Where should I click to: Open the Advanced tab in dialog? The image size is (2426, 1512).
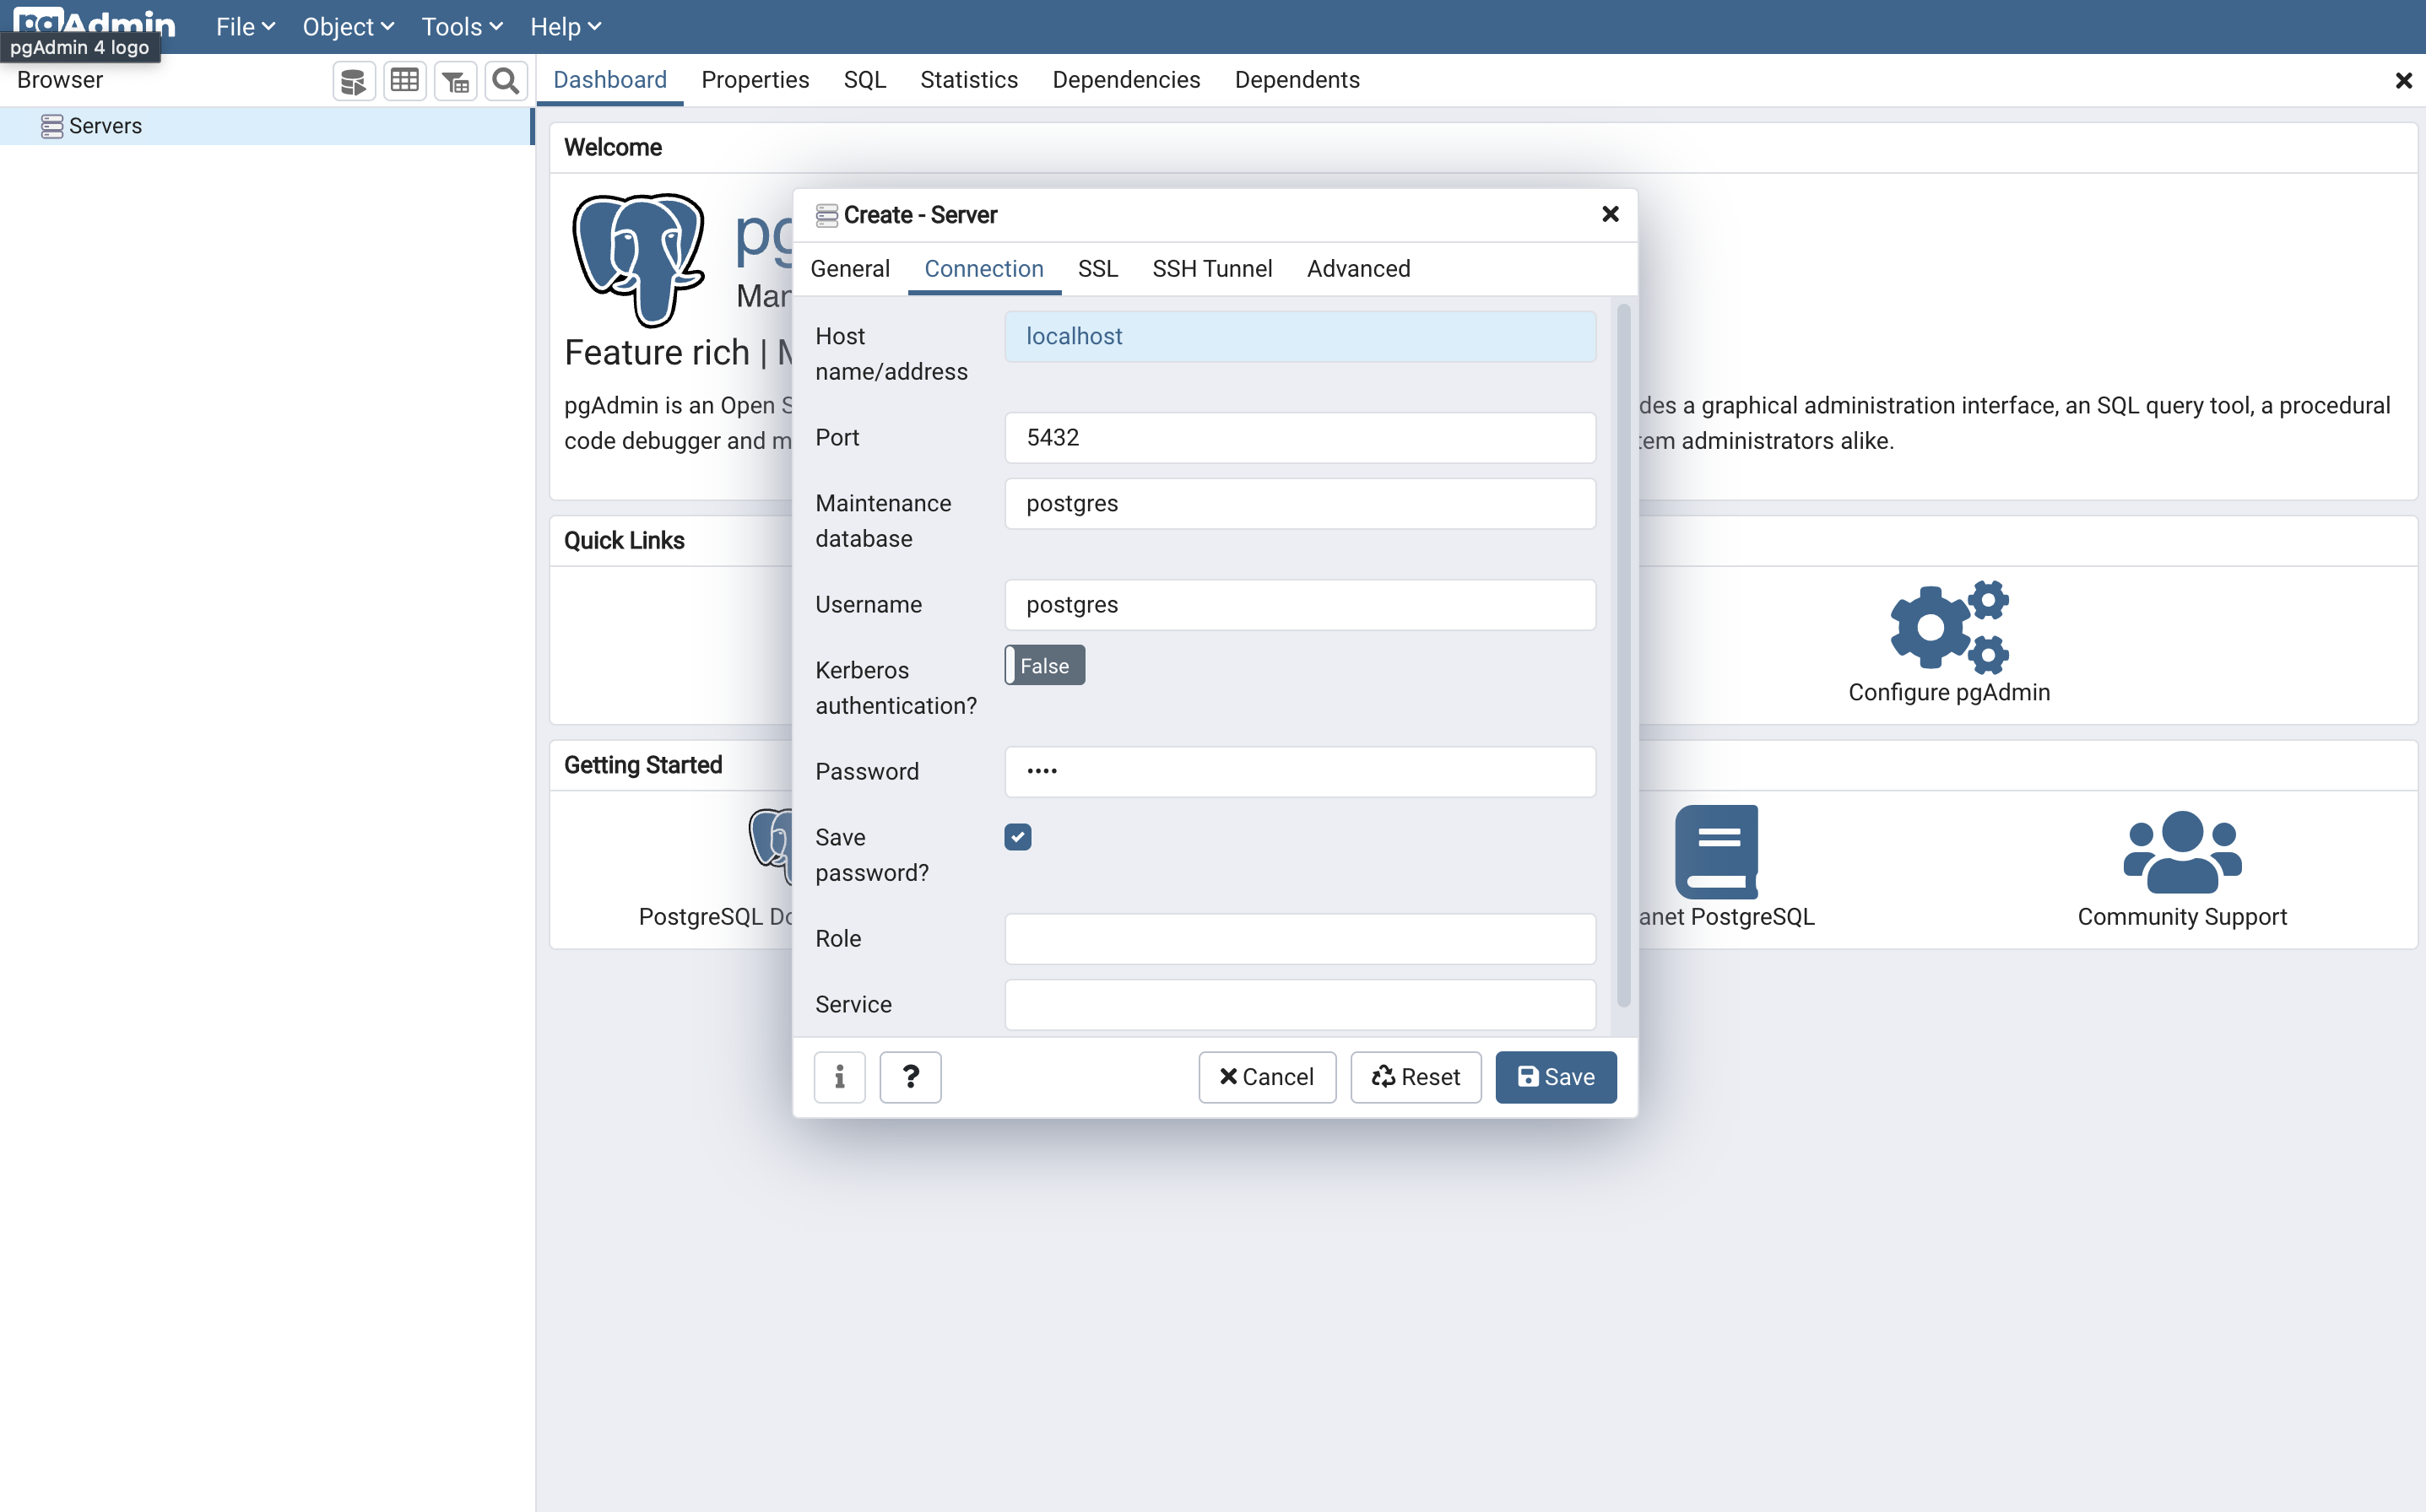click(x=1358, y=269)
